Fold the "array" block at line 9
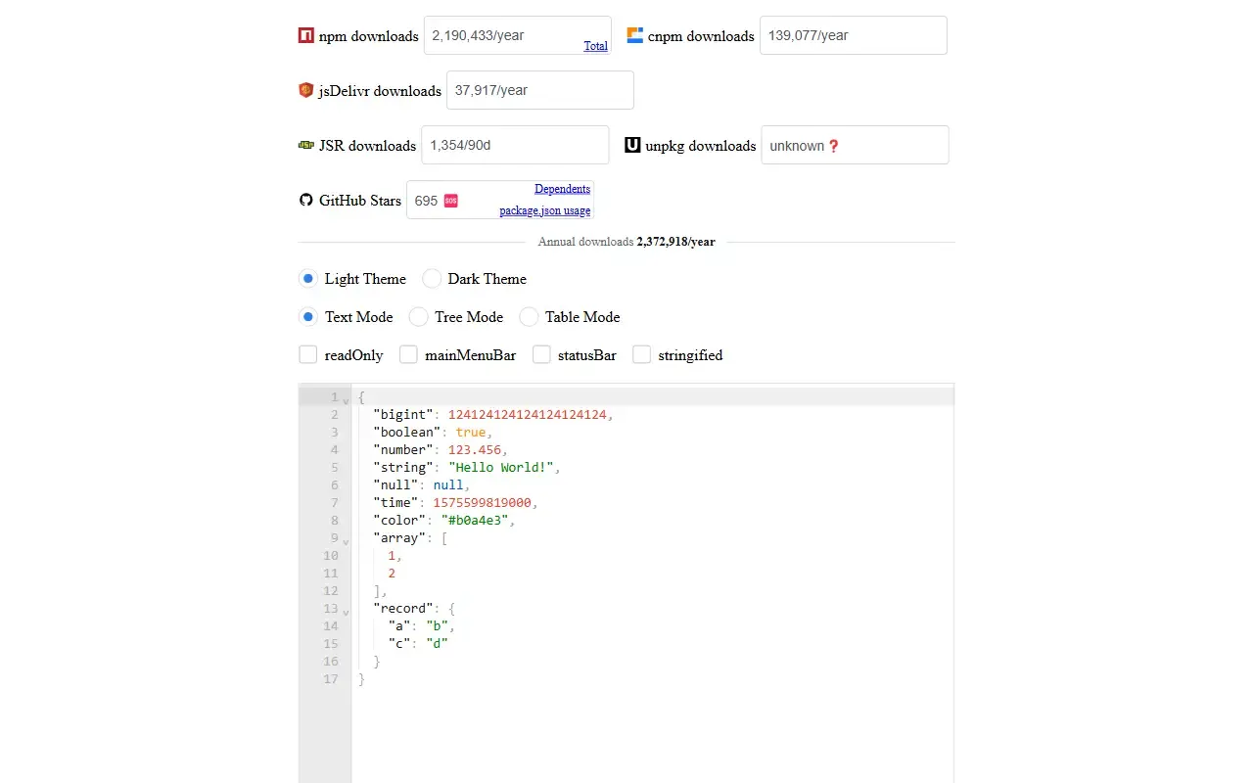Image resolution: width=1253 pixels, height=783 pixels. pyautogui.click(x=347, y=541)
